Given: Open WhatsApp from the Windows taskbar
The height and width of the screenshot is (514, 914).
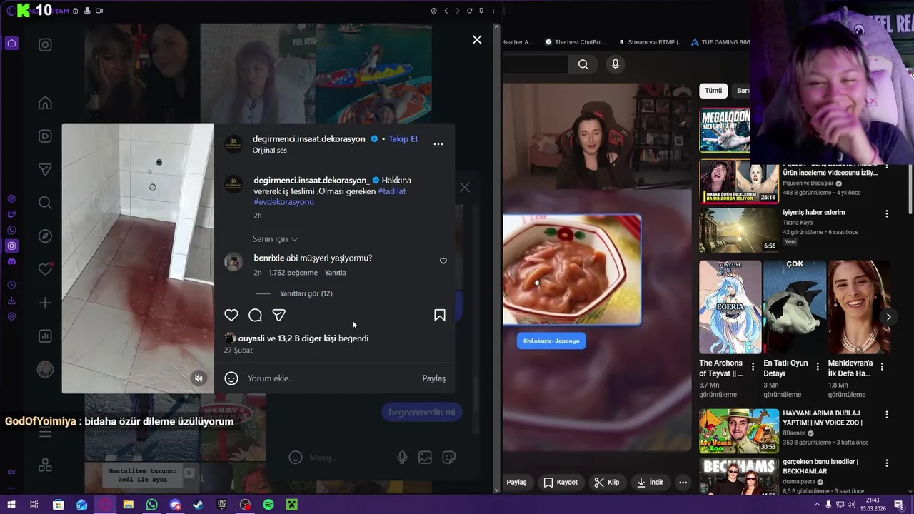Looking at the screenshot, I should pyautogui.click(x=151, y=505).
